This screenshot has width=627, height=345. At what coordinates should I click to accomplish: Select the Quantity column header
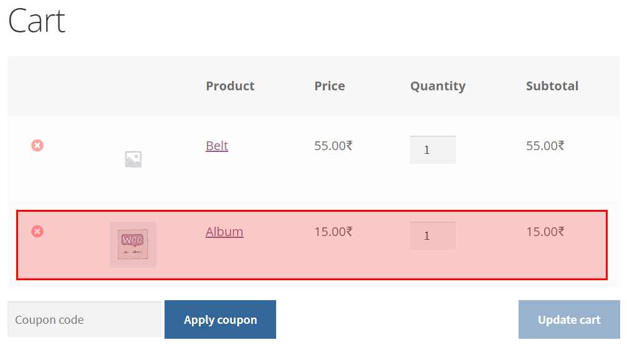click(x=438, y=87)
